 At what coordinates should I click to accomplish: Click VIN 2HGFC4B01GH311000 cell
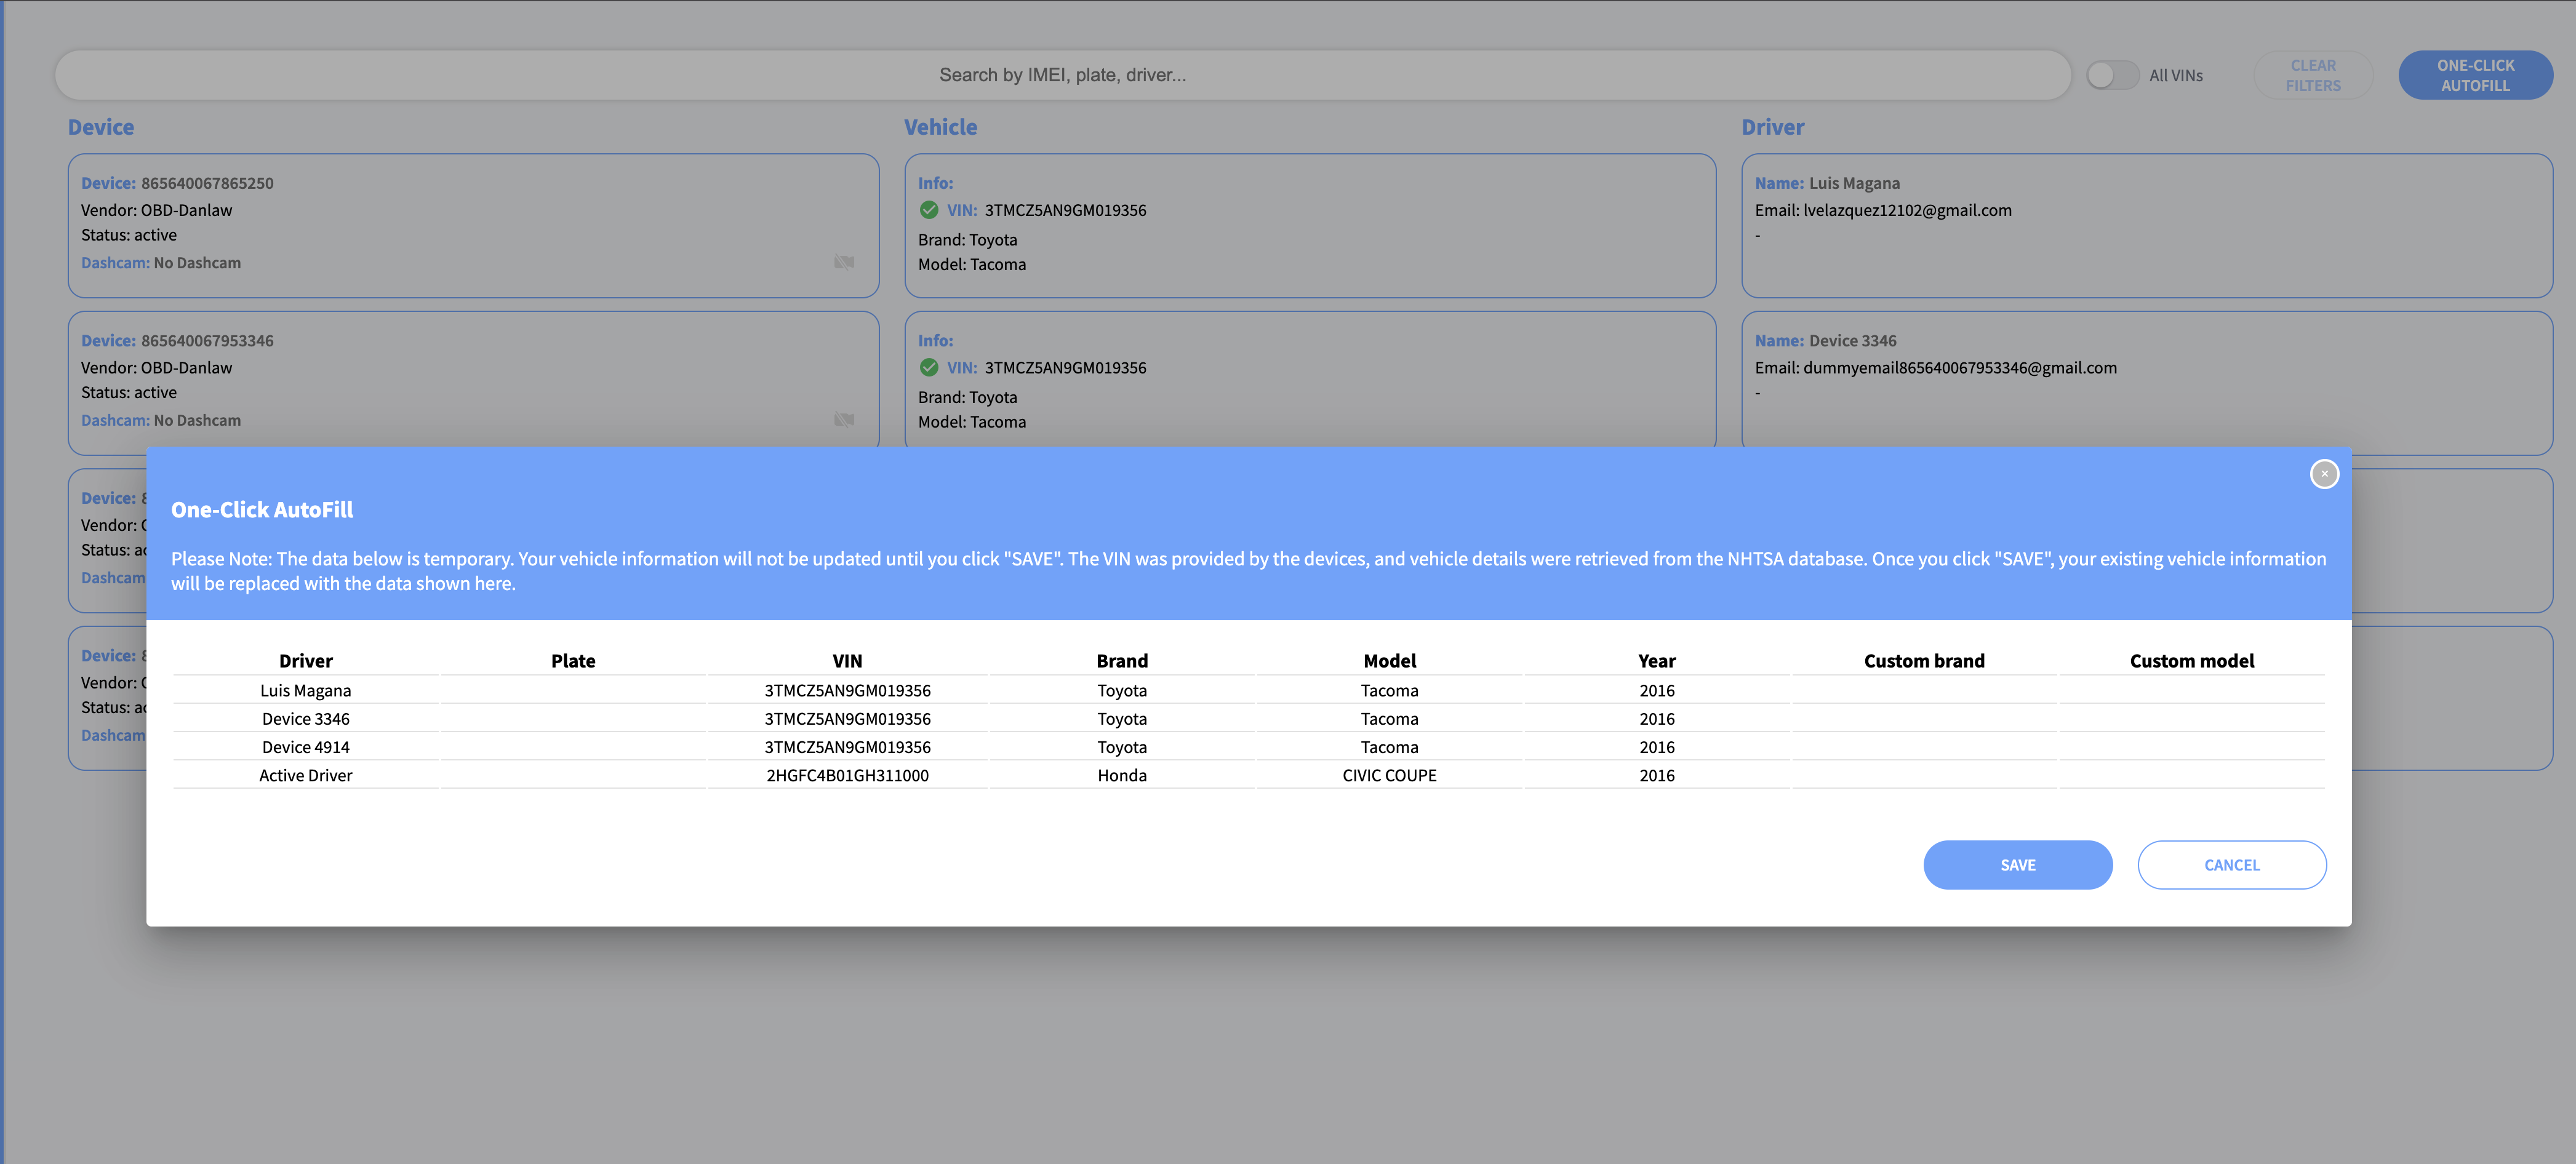click(x=847, y=775)
